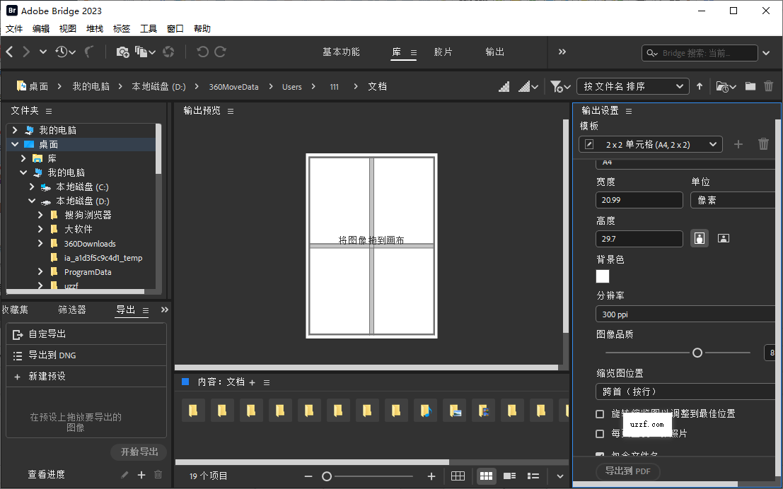
Task: Check the checkbox below rotation option
Action: [x=599, y=434]
